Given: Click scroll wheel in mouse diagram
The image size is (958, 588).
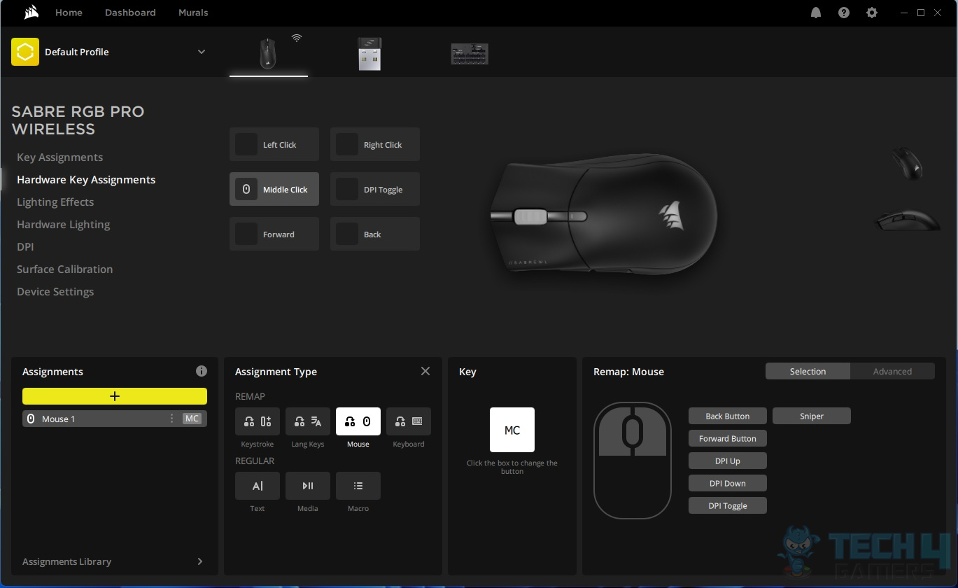Looking at the screenshot, I should [x=633, y=430].
